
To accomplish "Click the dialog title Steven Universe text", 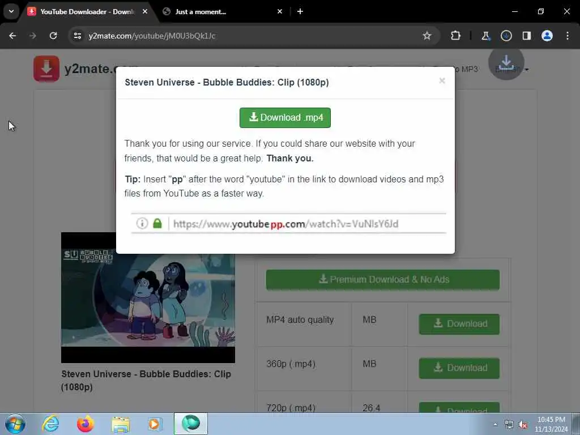I will pos(227,82).
